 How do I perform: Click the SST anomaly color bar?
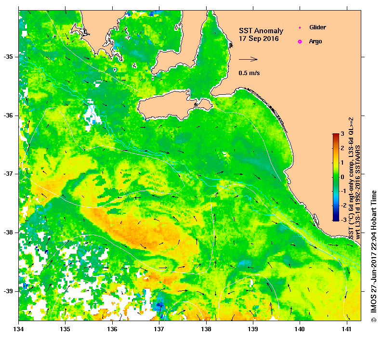coord(336,177)
